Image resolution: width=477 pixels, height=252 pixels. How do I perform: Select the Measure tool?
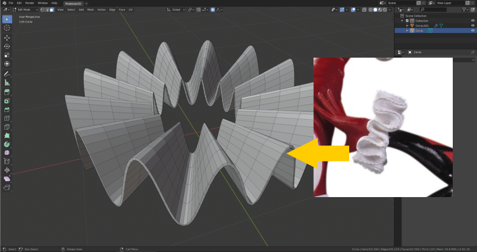[x=7, y=82]
